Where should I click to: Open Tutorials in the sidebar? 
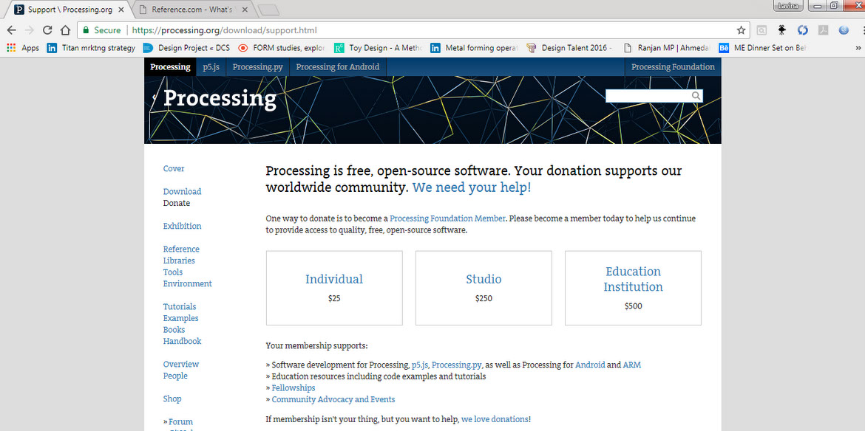pyautogui.click(x=180, y=306)
